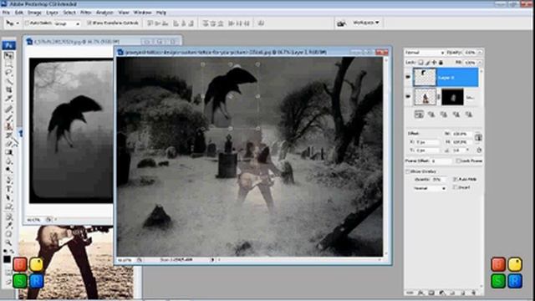Screen dimensions: 535x301
Task: Select the Clone Stamp tool
Action: 8,126
